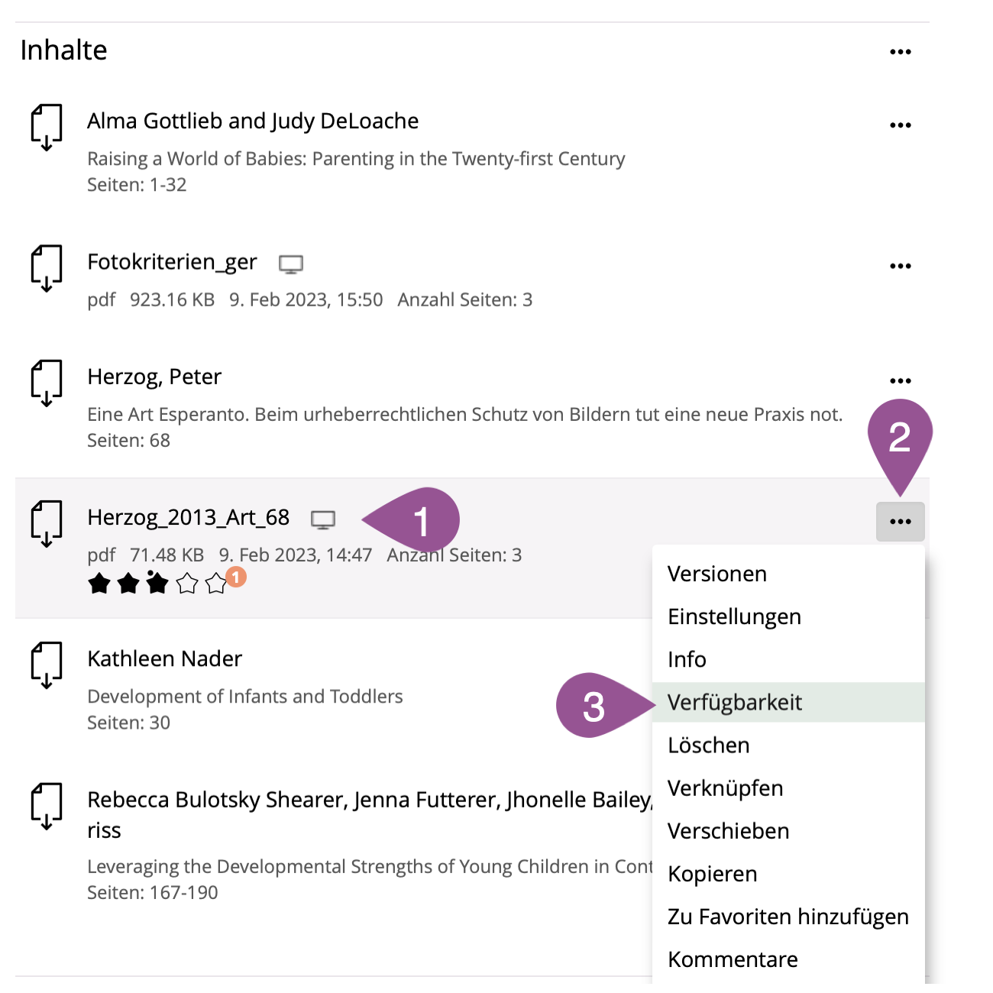Image resolution: width=993 pixels, height=993 pixels.
Task: Click download icon for Alma Gottlieb entry
Action: tap(47, 127)
